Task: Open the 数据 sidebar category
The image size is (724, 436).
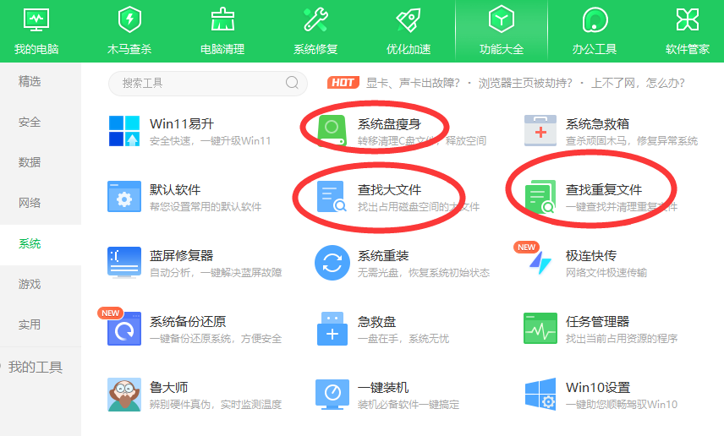Action: [x=30, y=162]
